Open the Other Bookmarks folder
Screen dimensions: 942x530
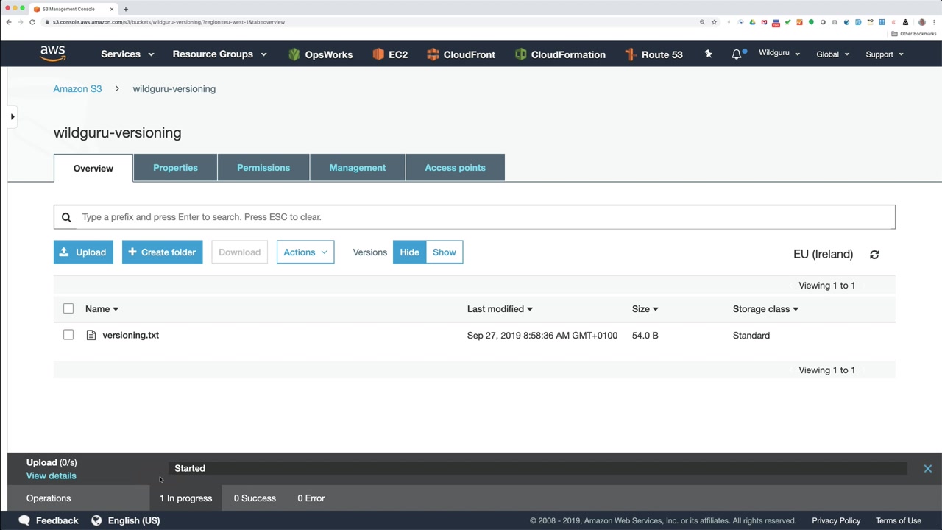point(914,34)
